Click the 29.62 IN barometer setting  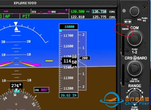click(x=68, y=95)
